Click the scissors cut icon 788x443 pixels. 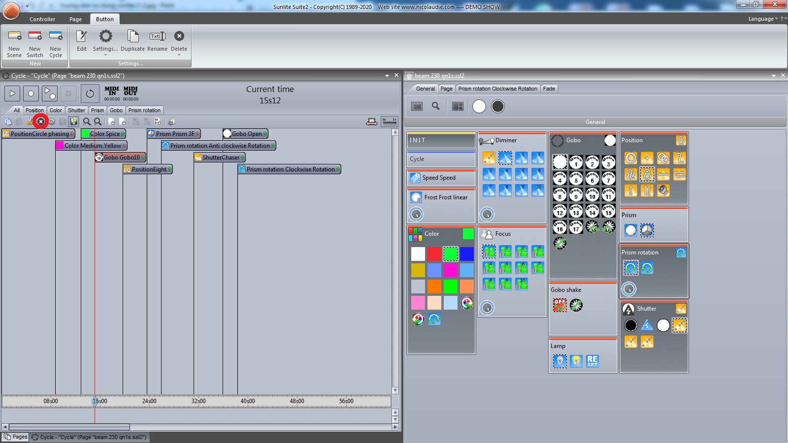coord(30,122)
